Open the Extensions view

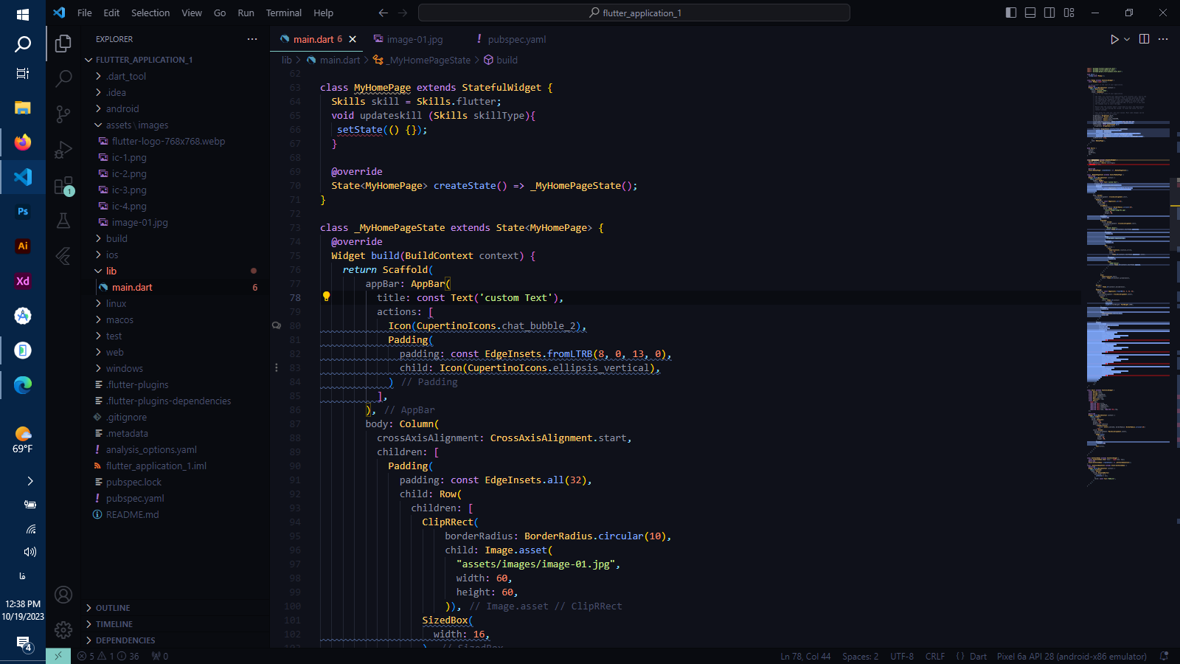pos(63,185)
